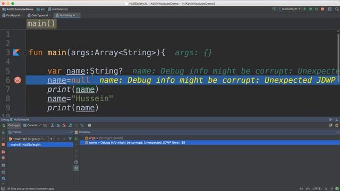Switch to the Console tab
Image resolution: width=340 pixels, height=191 pixels.
[30, 125]
